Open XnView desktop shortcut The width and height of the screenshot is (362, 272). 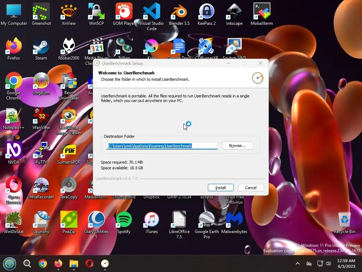coord(69,14)
